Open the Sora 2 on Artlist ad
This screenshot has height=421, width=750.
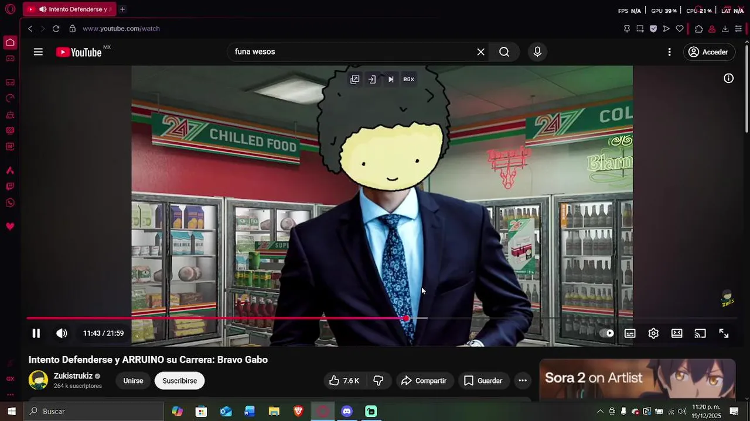pyautogui.click(x=637, y=379)
